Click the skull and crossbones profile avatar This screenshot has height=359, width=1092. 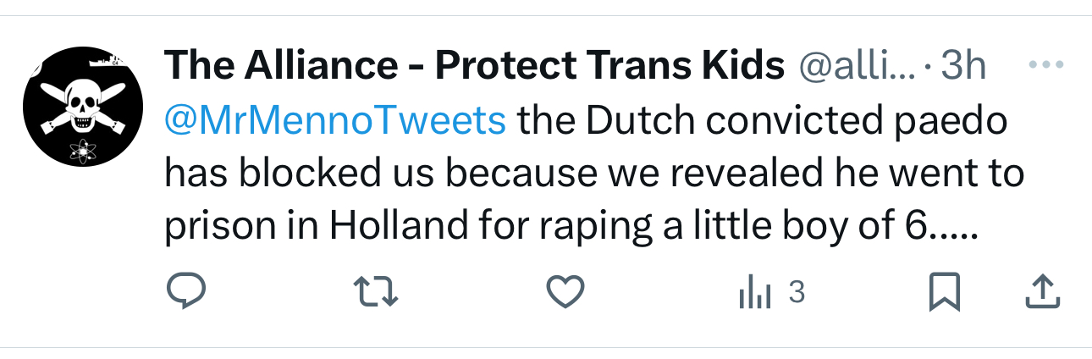coord(81,106)
